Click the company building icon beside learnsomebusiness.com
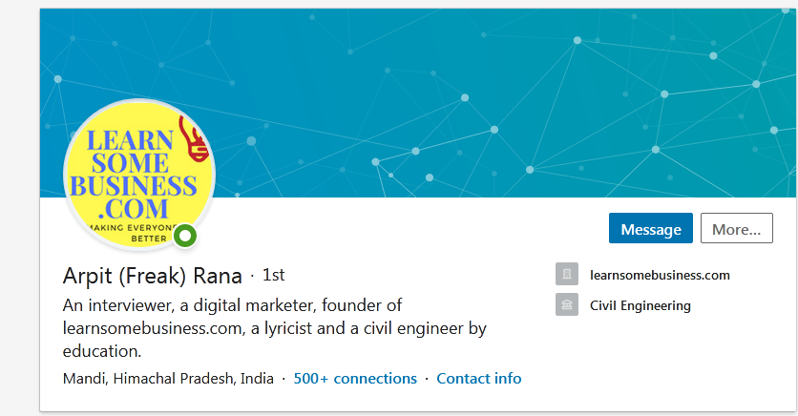Screen dimensions: 798x416 pyautogui.click(x=566, y=274)
